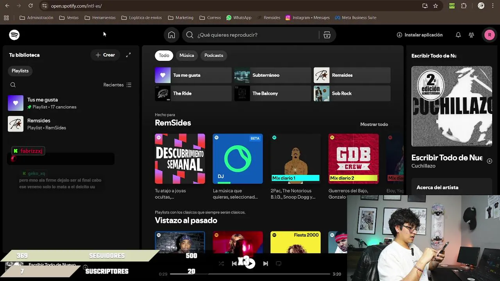Screen dimensions: 500x281
Task: Open the WhatsApp bookmark
Action: click(239, 18)
